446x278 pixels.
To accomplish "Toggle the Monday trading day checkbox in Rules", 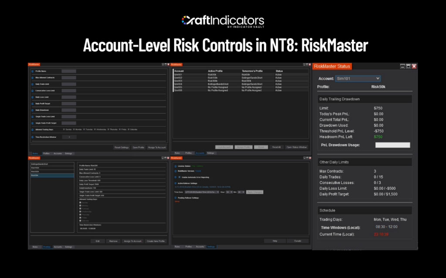I will 74,129.
